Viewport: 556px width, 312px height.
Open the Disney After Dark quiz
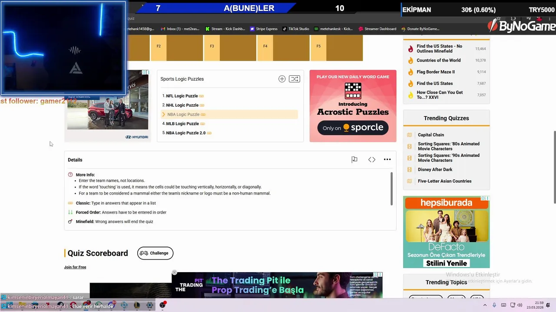[435, 169]
